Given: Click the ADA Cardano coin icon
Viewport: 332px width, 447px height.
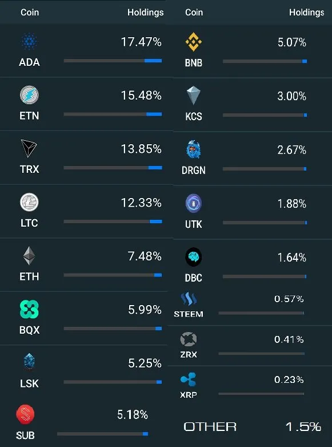Looking at the screenshot, I should pyautogui.click(x=29, y=41).
